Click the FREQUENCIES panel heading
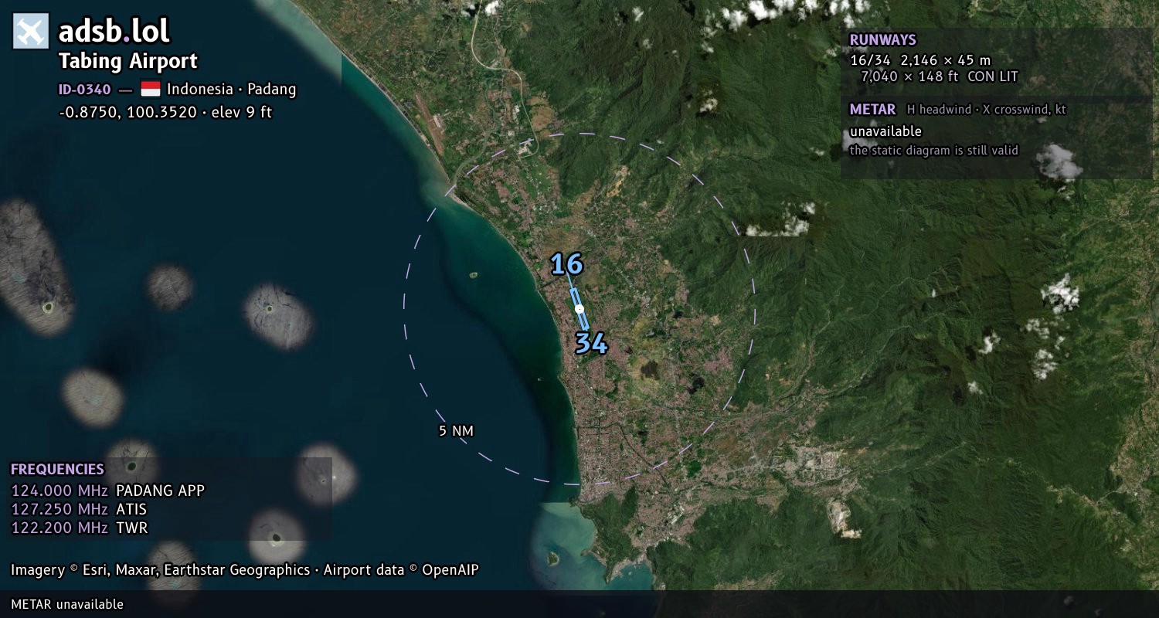 coord(57,470)
